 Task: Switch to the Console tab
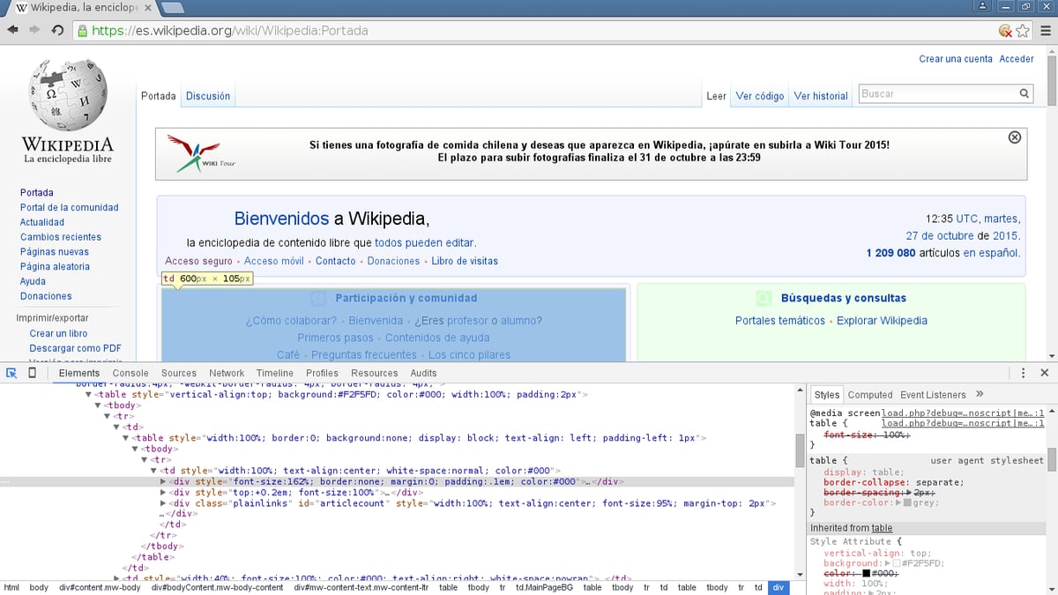(130, 373)
